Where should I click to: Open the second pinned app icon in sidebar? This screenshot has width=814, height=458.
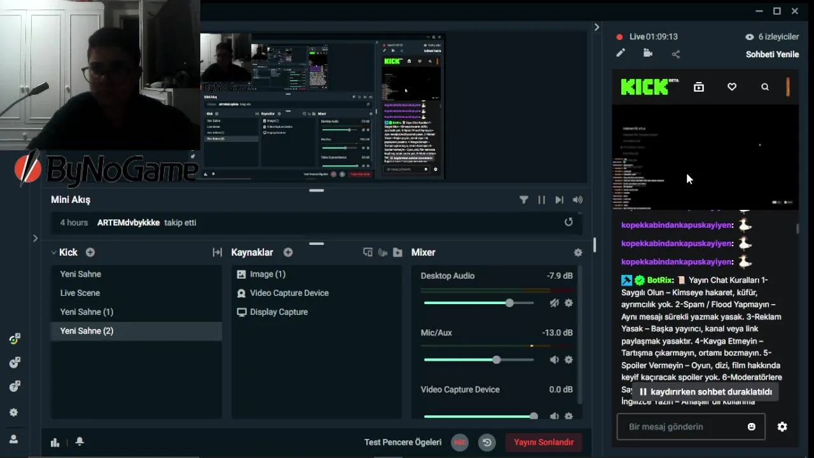click(x=14, y=363)
